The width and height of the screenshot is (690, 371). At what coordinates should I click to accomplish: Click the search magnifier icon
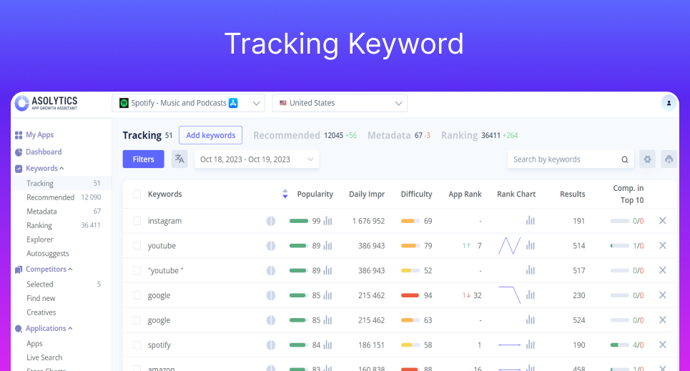[x=624, y=159]
